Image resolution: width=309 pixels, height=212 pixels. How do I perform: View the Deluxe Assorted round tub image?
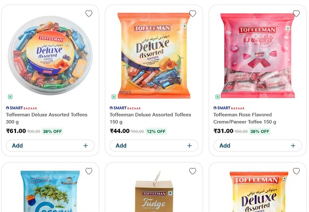click(50, 54)
